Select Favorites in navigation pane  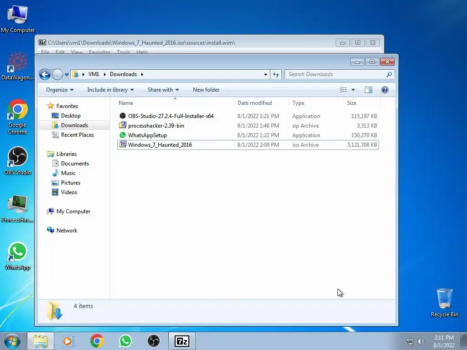point(67,106)
